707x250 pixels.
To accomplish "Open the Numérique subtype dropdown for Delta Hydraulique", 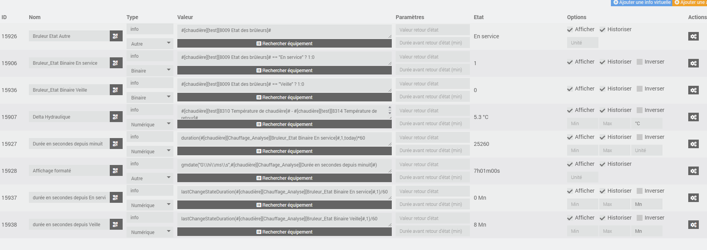I will [x=150, y=124].
